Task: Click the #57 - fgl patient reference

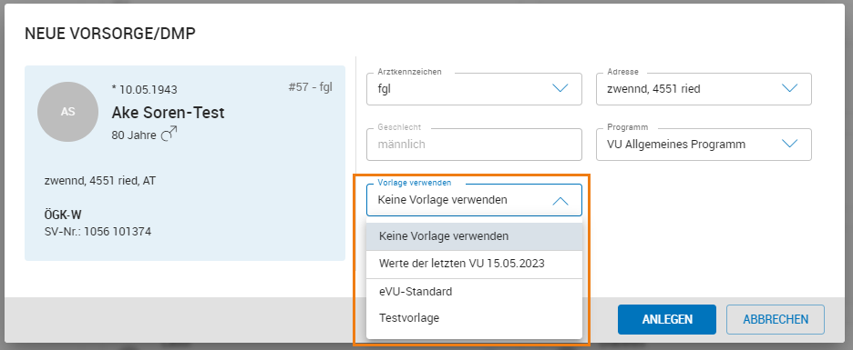Action: pyautogui.click(x=310, y=87)
